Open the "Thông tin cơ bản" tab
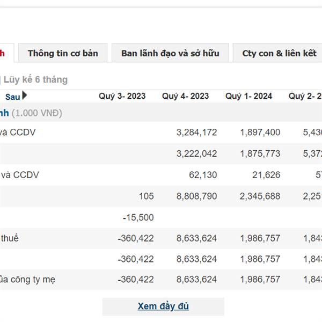 (x=63, y=53)
